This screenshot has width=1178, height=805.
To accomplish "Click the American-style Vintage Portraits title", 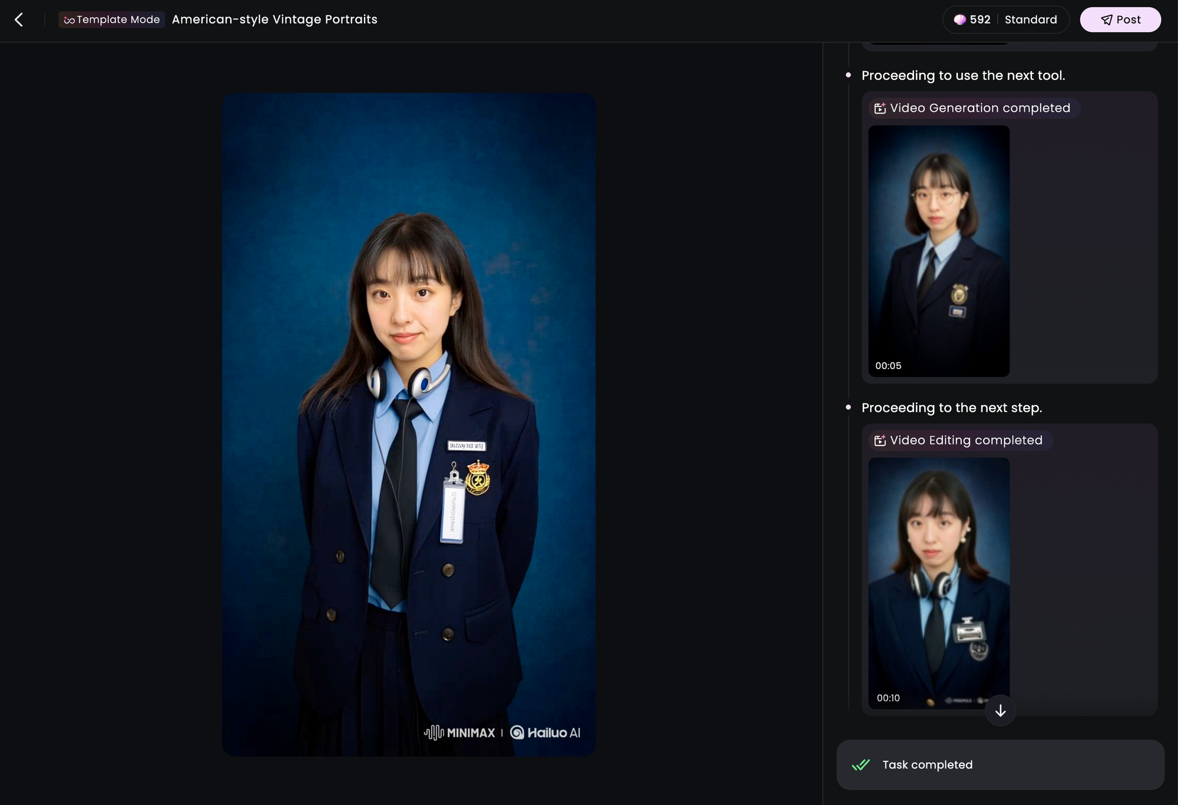I will coord(274,19).
